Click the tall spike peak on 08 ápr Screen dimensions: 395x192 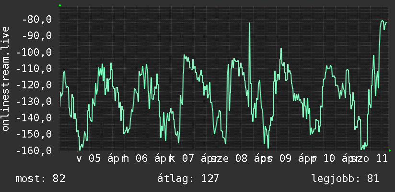click(249, 23)
